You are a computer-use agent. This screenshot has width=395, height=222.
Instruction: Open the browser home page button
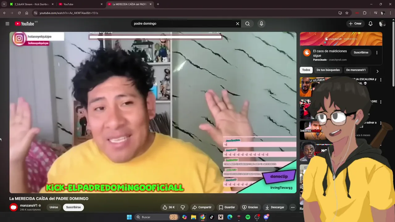coord(27,13)
